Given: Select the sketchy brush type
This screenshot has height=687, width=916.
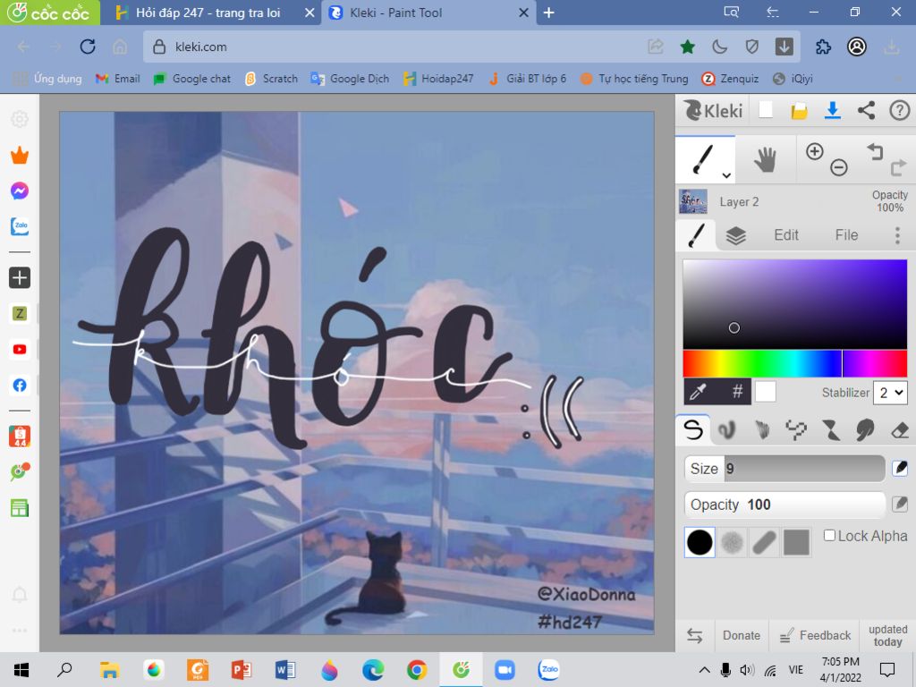Looking at the screenshot, I should coord(762,430).
